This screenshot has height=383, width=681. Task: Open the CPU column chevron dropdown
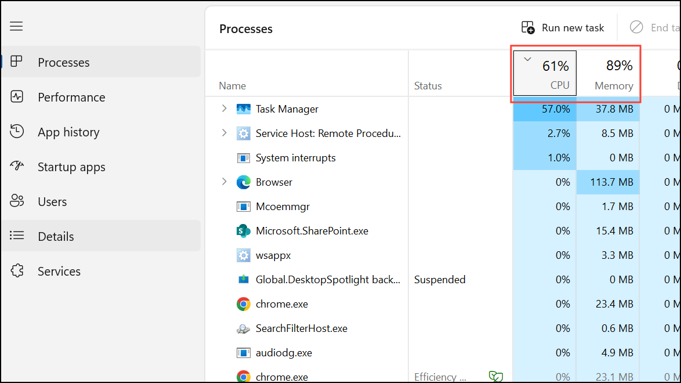click(527, 59)
